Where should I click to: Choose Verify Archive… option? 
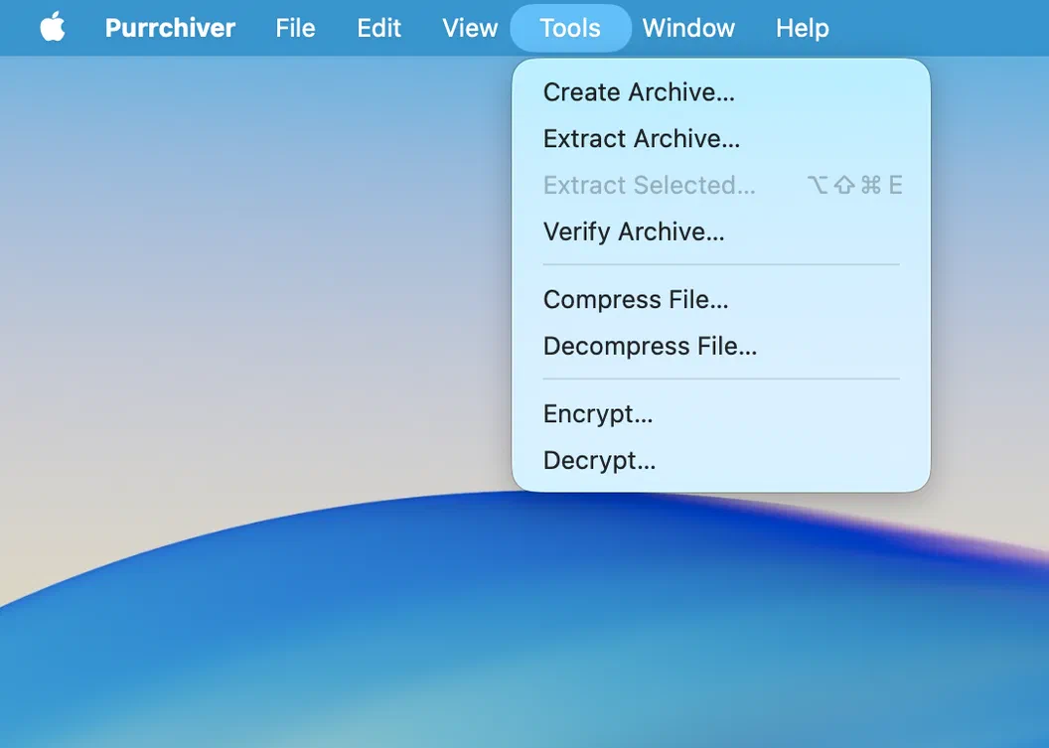(x=721, y=231)
